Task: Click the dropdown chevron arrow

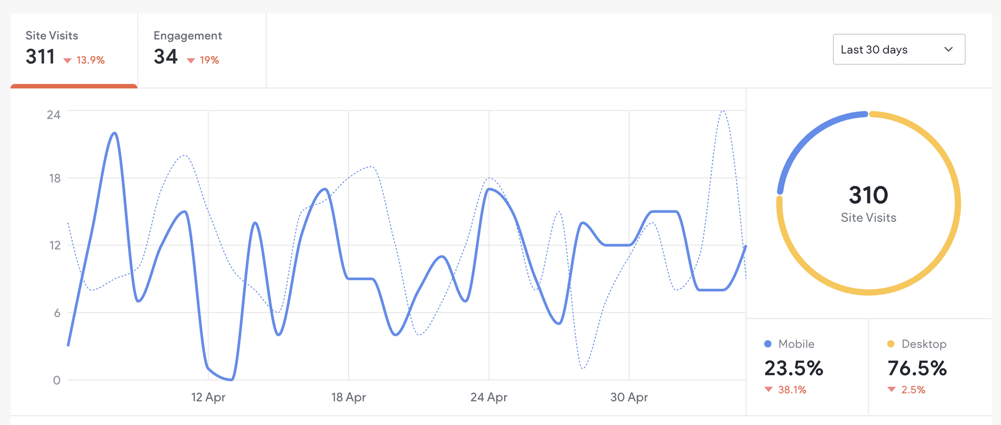Action: tap(948, 49)
